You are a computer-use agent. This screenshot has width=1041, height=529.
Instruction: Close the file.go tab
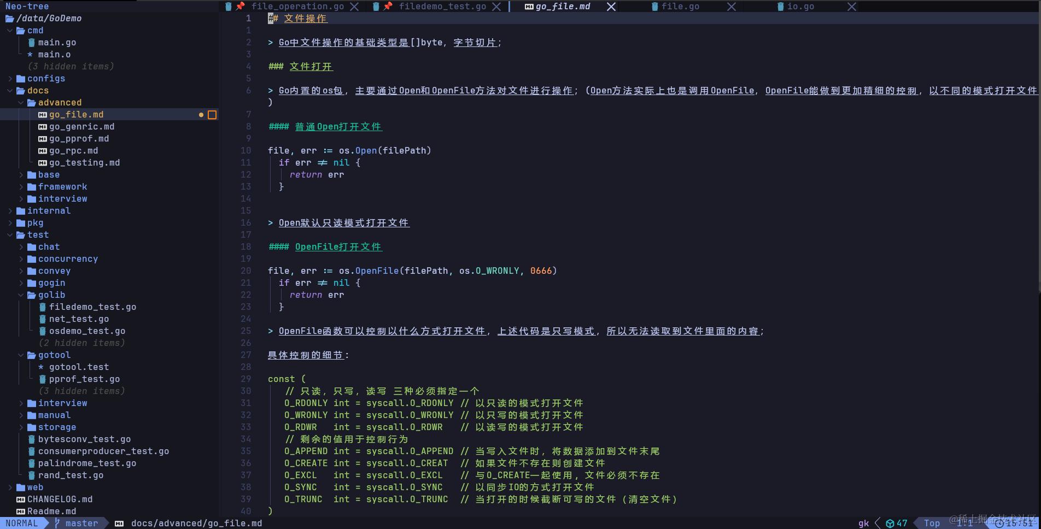[731, 7]
